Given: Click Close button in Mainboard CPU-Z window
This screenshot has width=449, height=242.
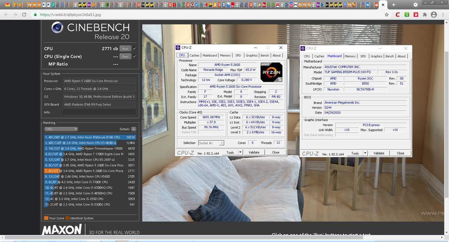Looking at the screenshot, I should coord(400,154).
